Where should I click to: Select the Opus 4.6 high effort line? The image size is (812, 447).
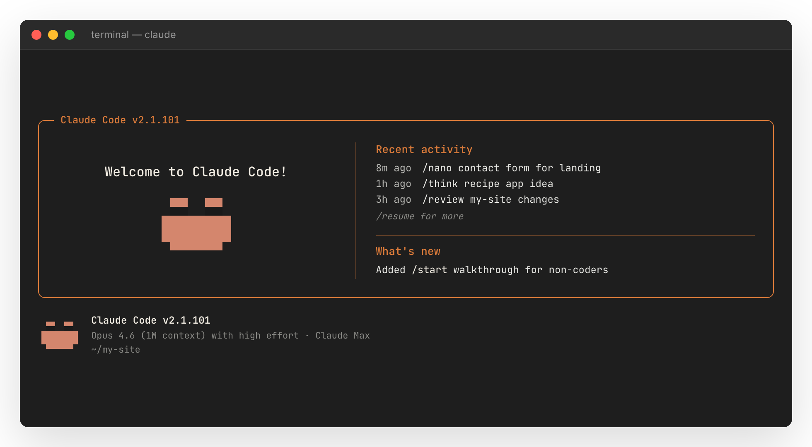[x=230, y=335]
